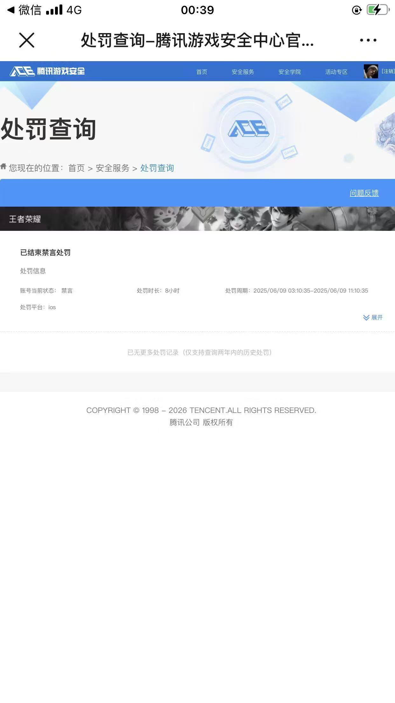Viewport: 395px width, 703px height.
Task: Click the user avatar thumbnail
Action: [x=371, y=71]
